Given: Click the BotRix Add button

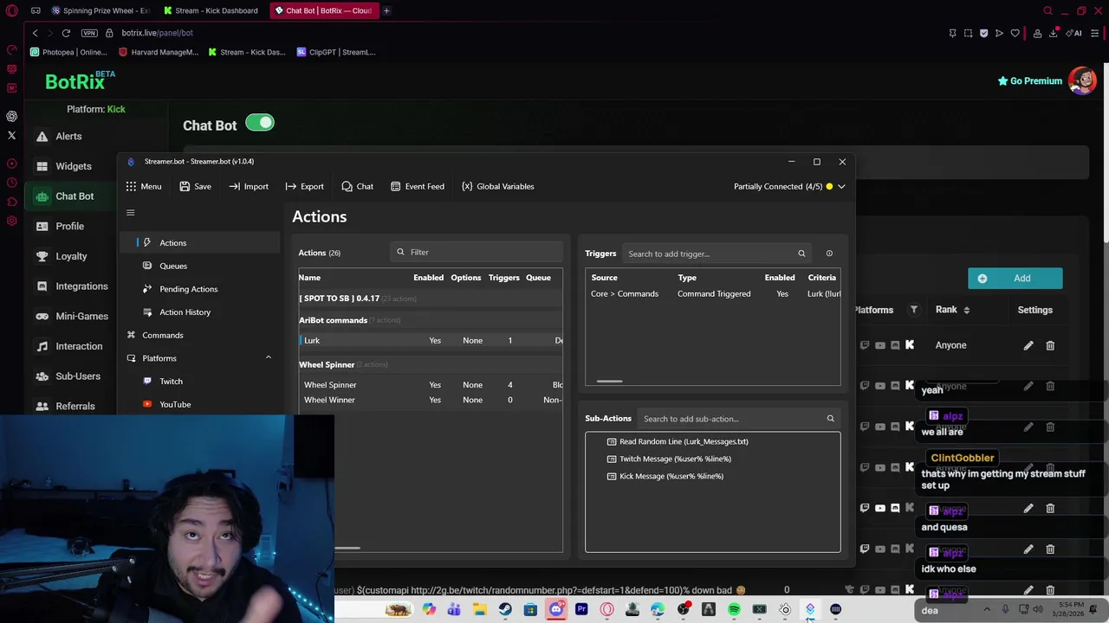Looking at the screenshot, I should (1015, 279).
